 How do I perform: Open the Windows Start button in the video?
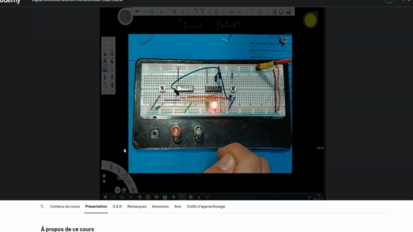[x=105, y=197]
